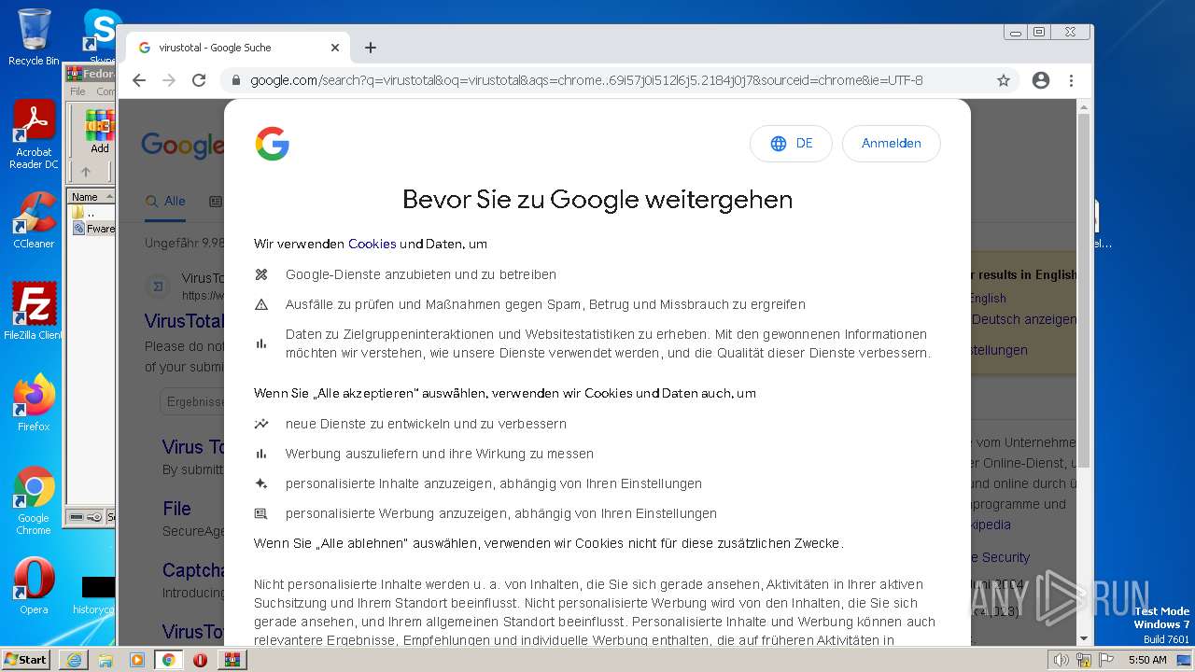Click the Google logo on the results page
The width and height of the screenshot is (1195, 672).
pos(182,145)
